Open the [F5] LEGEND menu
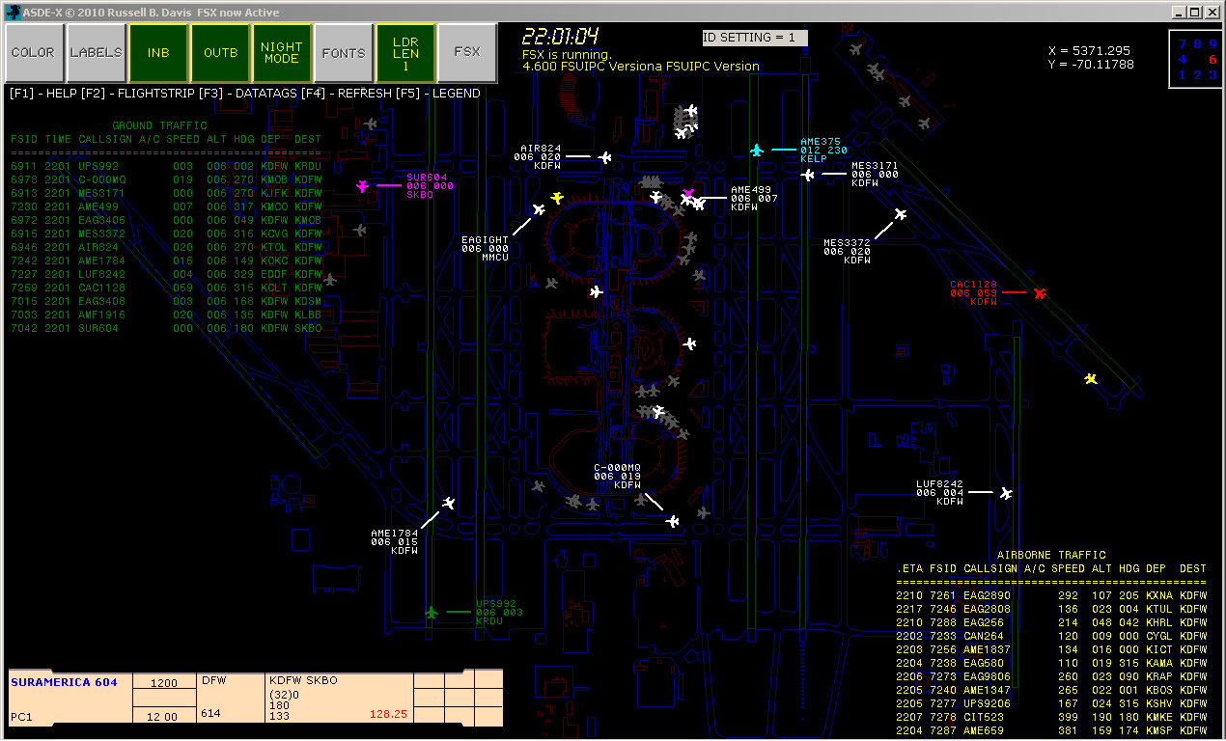This screenshot has height=741, width=1226. click(x=454, y=93)
